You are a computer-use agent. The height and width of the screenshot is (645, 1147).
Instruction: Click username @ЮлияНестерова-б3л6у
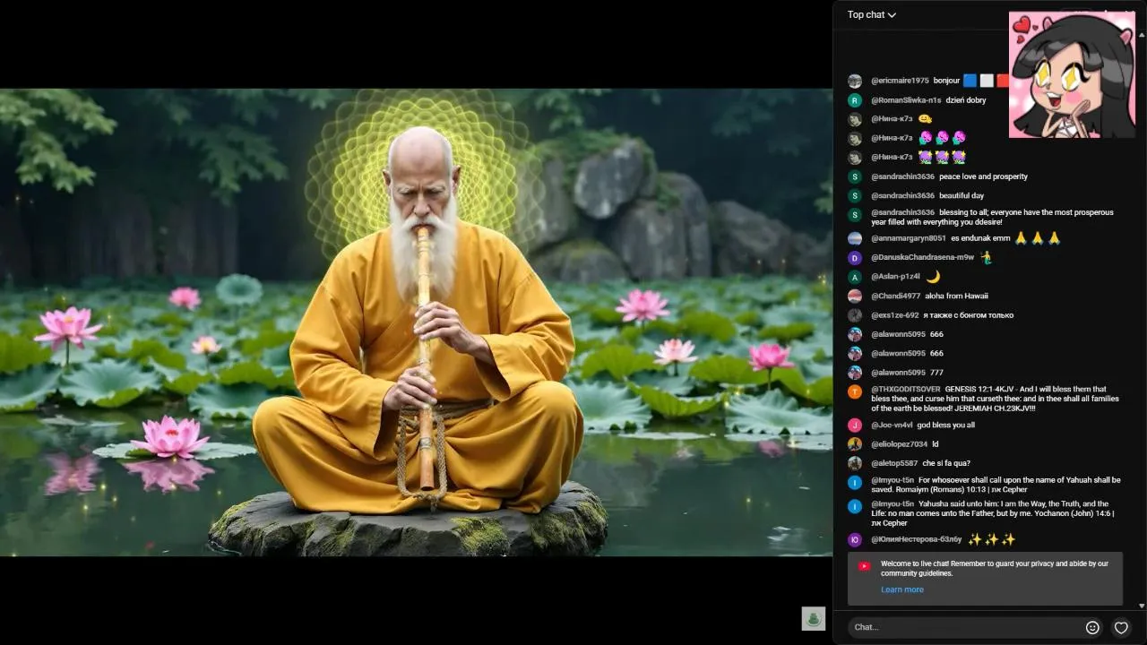coord(916,540)
